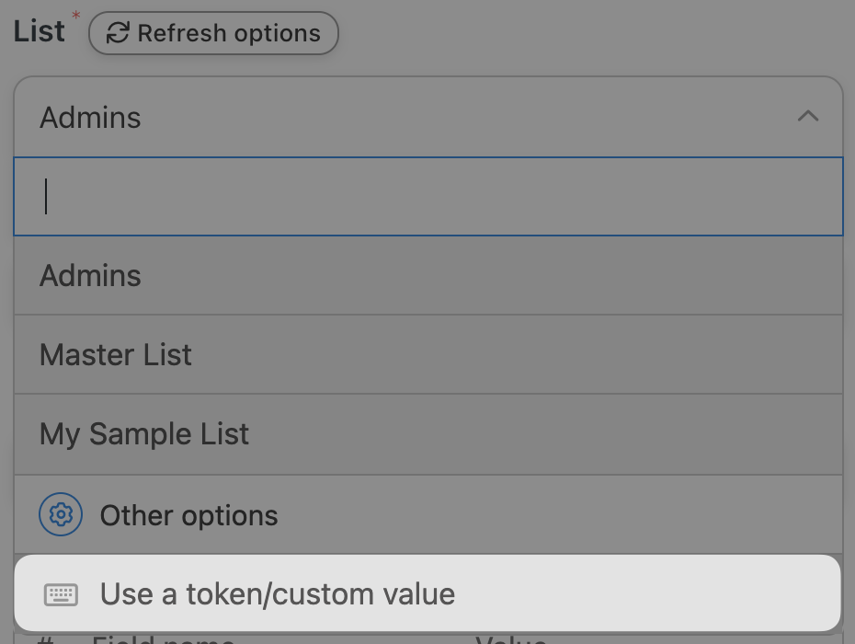Focus the dropdown search input field

427,197
